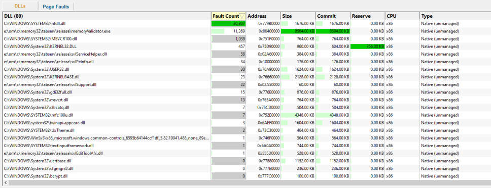491x188 pixels.
Task: Select the DLLs tab
Action: (x=20, y=6)
